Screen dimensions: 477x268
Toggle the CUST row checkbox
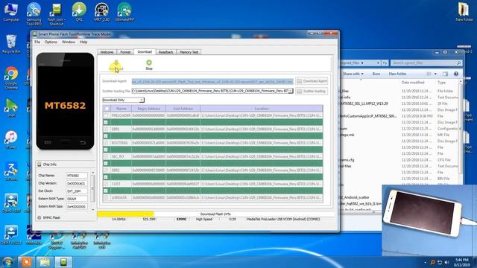[106, 184]
